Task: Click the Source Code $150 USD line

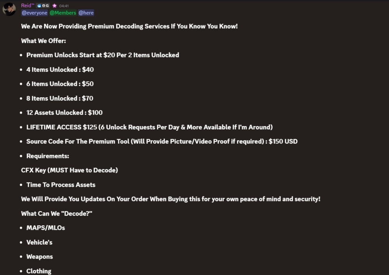Action: (162, 142)
